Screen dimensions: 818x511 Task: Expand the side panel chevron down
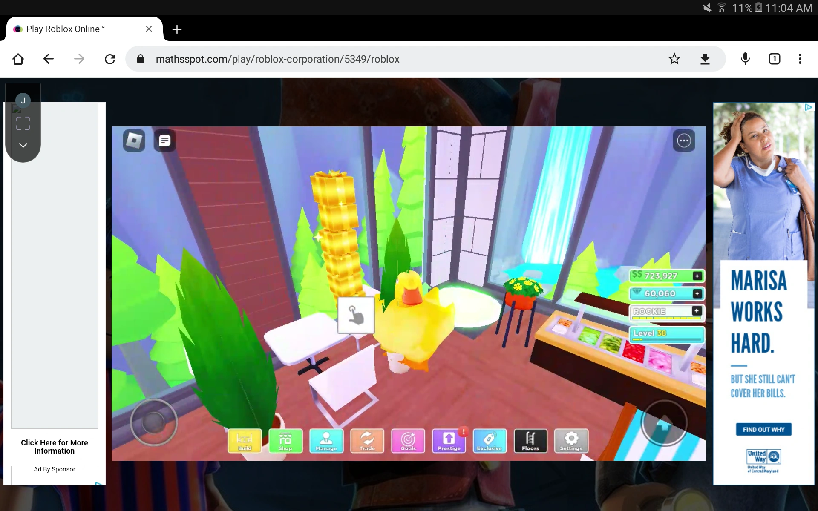click(x=23, y=145)
